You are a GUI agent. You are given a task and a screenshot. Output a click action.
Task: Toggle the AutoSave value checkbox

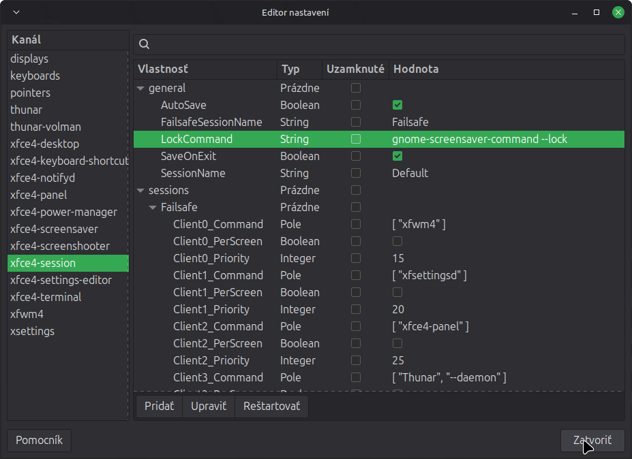pos(397,106)
